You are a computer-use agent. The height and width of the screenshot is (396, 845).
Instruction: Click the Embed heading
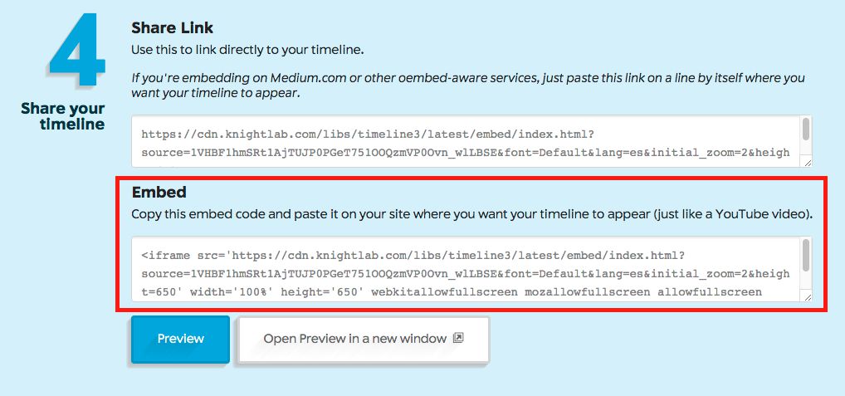click(159, 192)
